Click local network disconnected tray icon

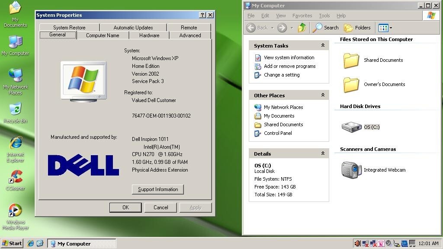(x=373, y=243)
